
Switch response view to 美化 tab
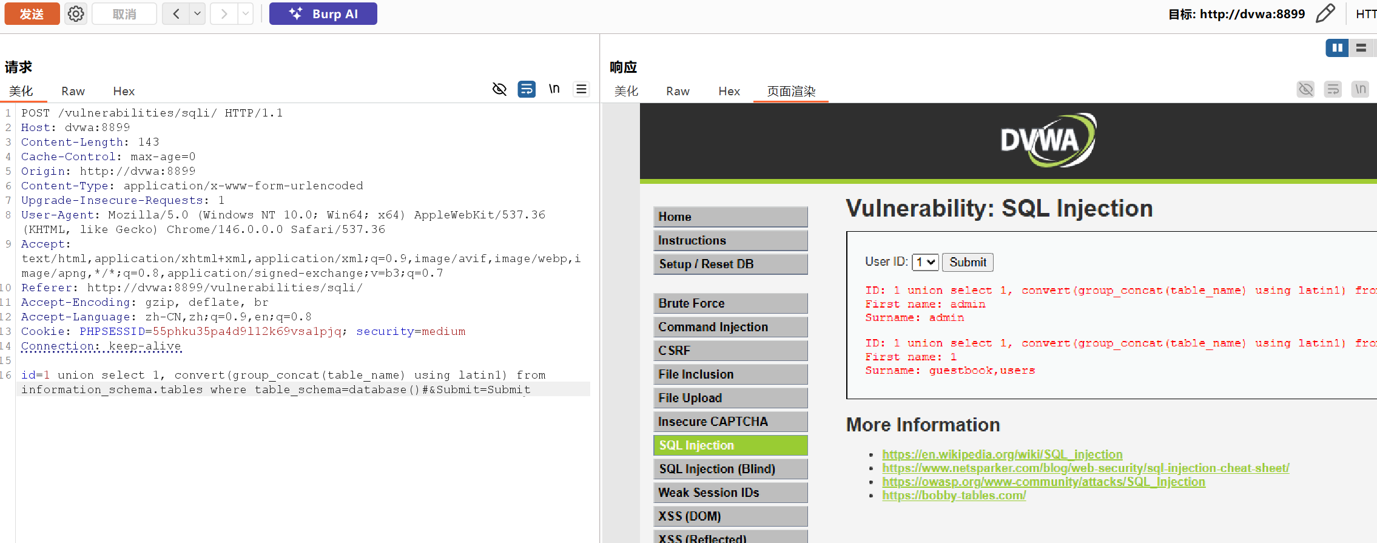(x=626, y=91)
